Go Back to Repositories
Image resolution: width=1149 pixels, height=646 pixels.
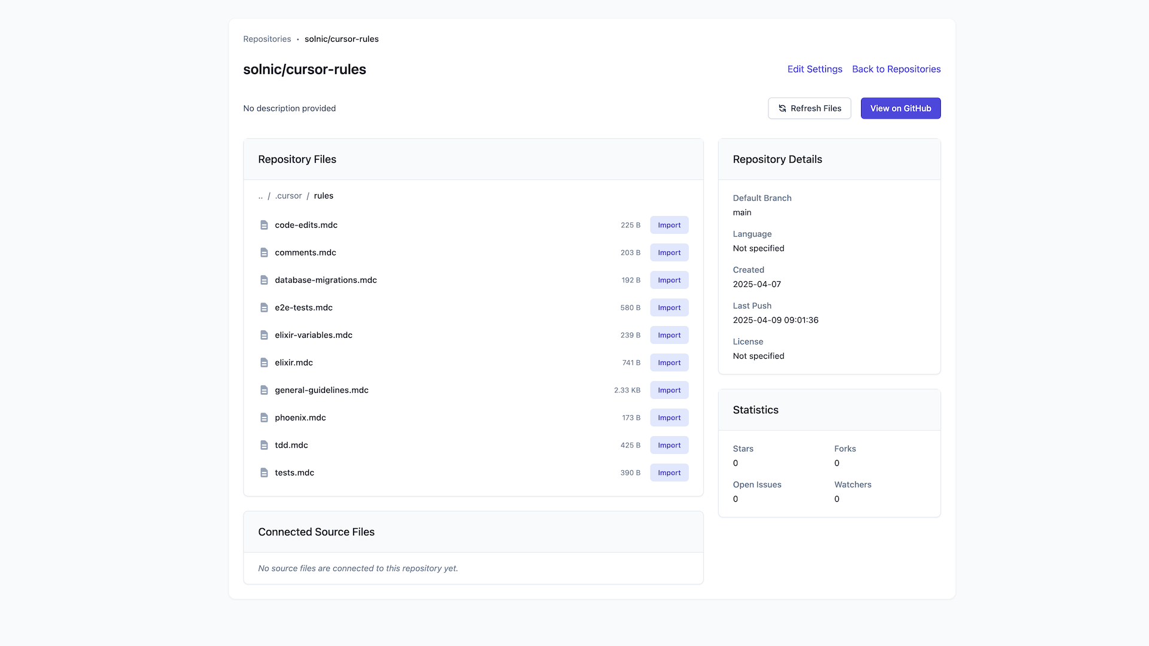(x=896, y=69)
